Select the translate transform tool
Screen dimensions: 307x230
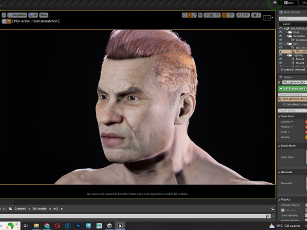point(184,15)
